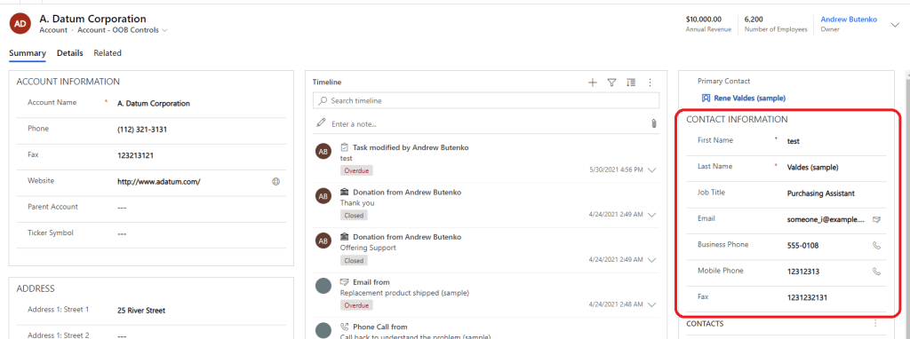This screenshot has height=339, width=910.
Task: Click the email envelope icon on Email from
Action: coord(345,282)
